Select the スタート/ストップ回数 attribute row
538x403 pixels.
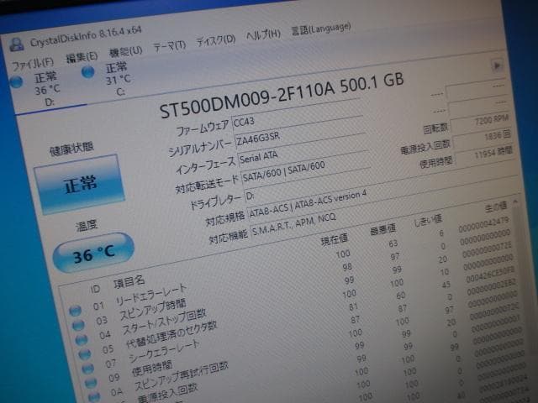[x=297, y=292]
